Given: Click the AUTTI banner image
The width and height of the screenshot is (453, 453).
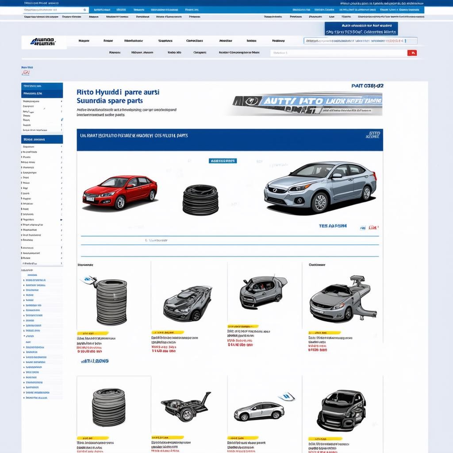Looking at the screenshot, I should click(307, 104).
